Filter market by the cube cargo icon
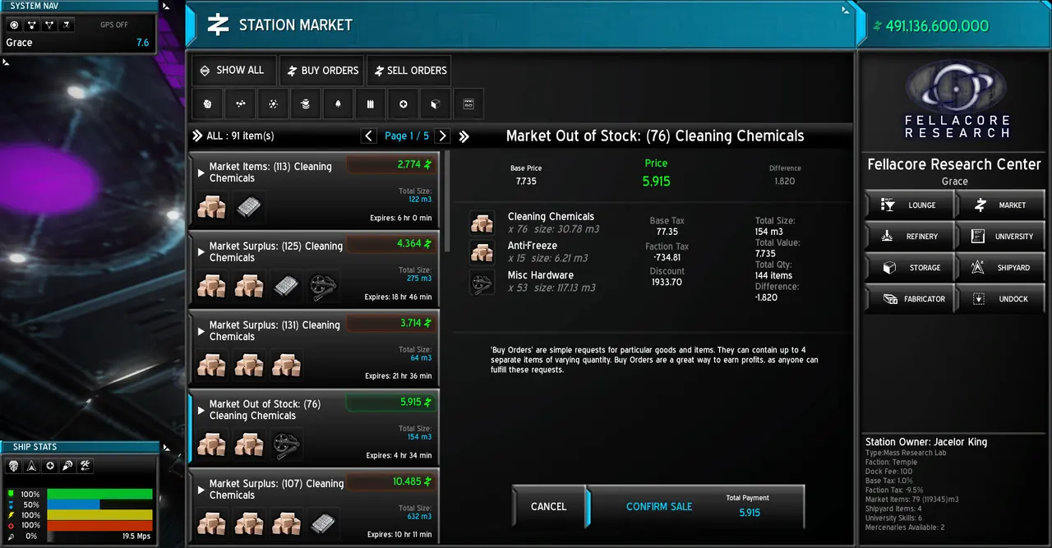The image size is (1052, 548). 436,104
